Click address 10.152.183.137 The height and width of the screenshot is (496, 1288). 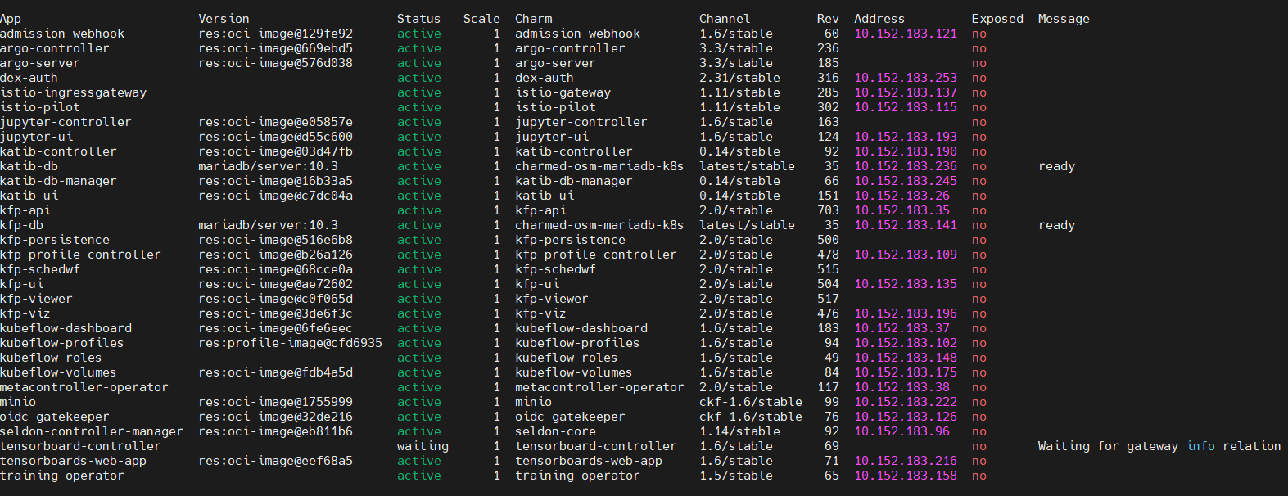pyautogui.click(x=906, y=92)
